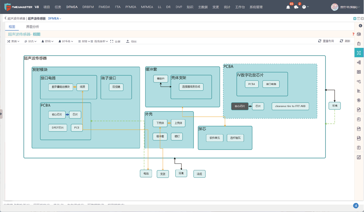Switch to the 界面分析 tab
Screen dimensions: 364x212
pyautogui.click(x=32, y=27)
